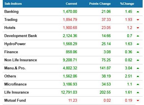Select the Finance row label
This screenshot has height=105, width=144.
[11, 52]
